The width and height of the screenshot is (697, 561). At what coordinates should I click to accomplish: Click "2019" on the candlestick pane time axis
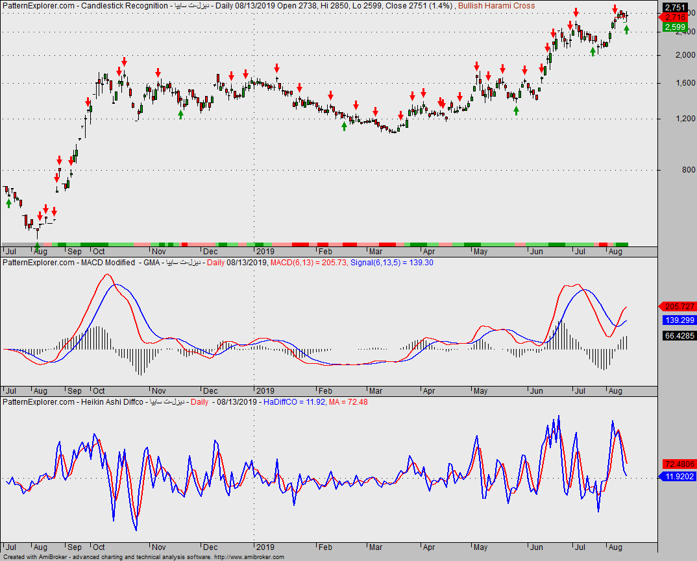(x=265, y=252)
